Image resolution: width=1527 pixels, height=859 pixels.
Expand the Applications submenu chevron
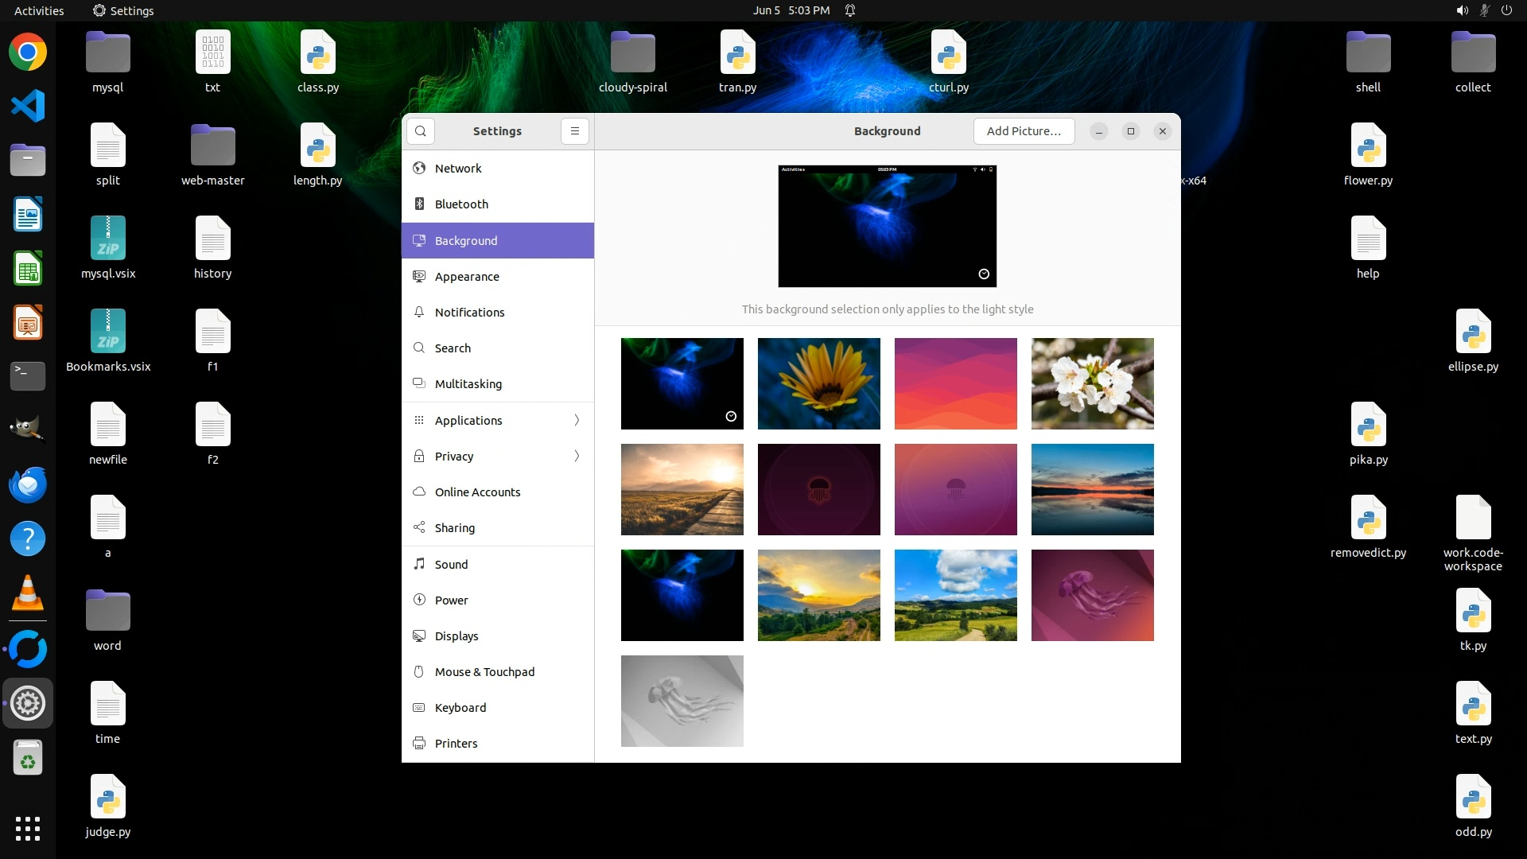577,421
